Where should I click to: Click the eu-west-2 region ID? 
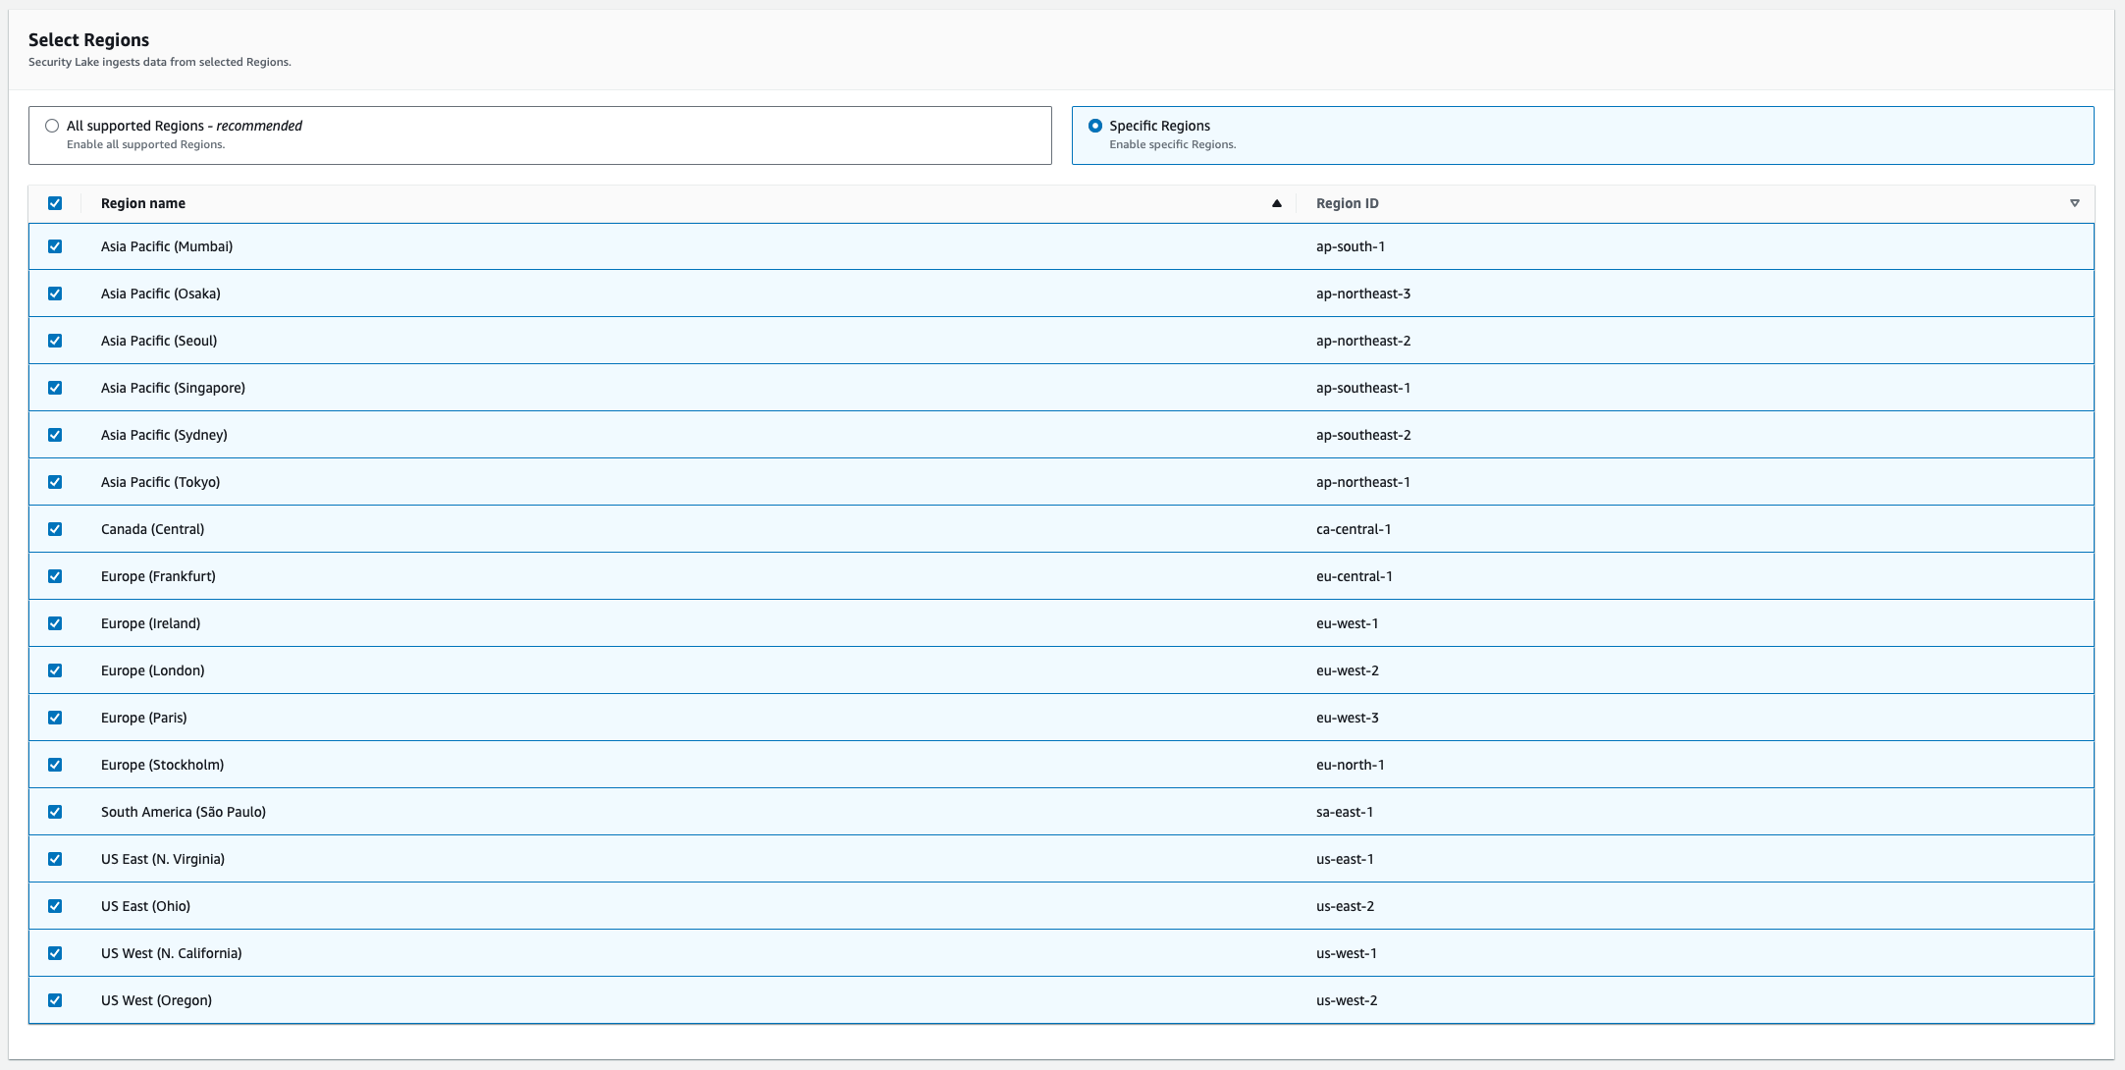coord(1348,670)
